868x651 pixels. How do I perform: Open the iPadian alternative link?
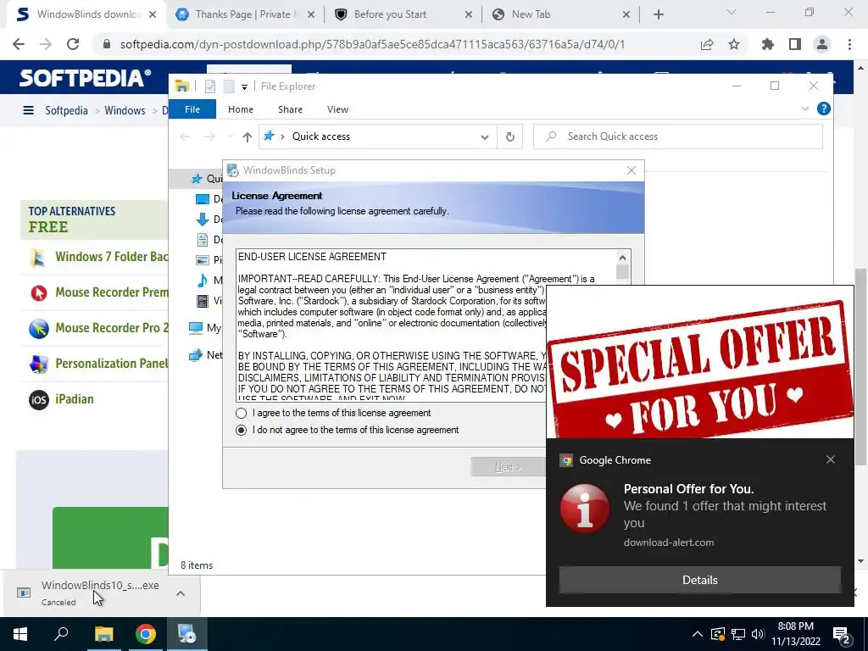[75, 399]
